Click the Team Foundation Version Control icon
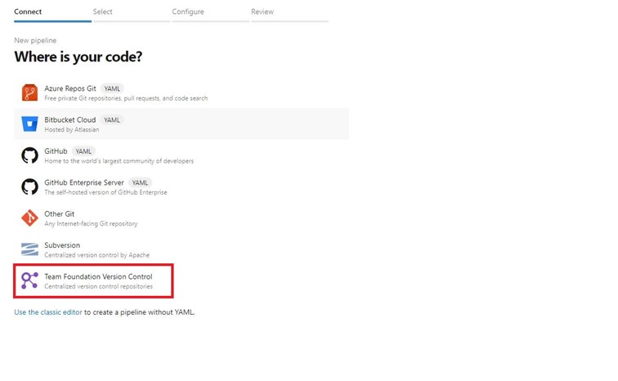 [x=29, y=280]
